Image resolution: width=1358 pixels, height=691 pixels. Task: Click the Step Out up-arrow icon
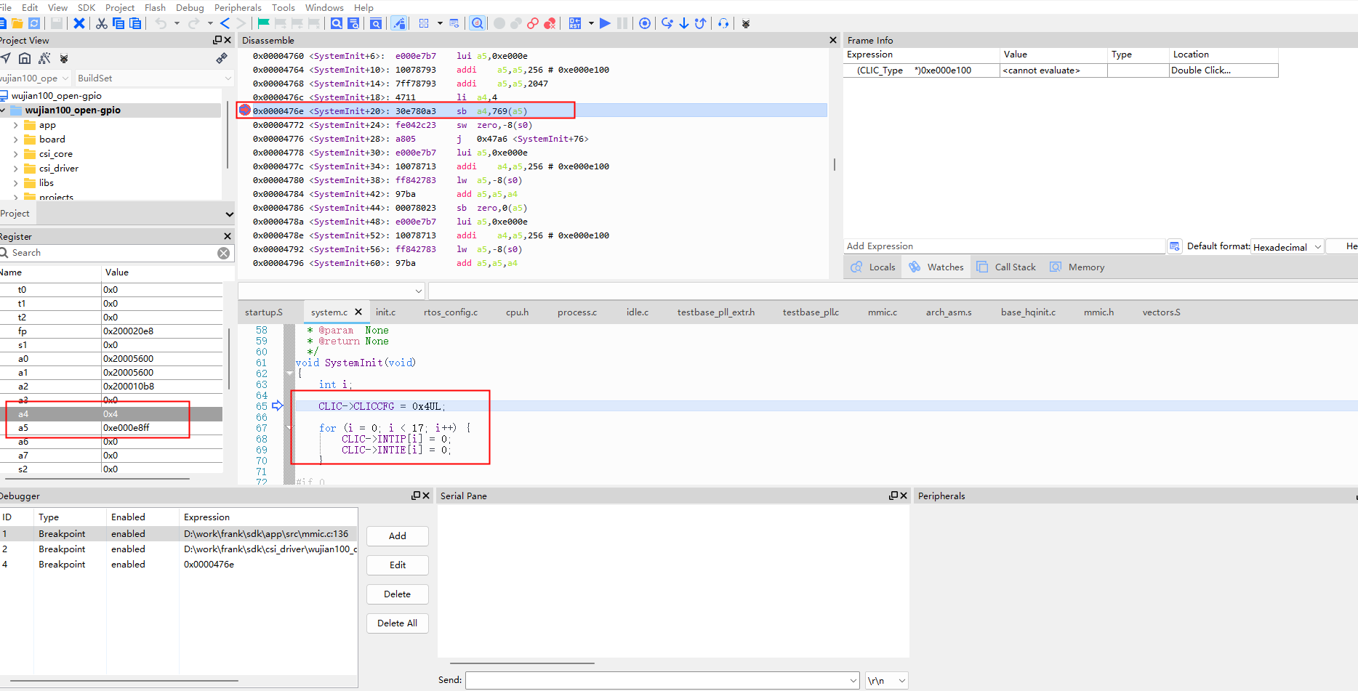pos(701,23)
